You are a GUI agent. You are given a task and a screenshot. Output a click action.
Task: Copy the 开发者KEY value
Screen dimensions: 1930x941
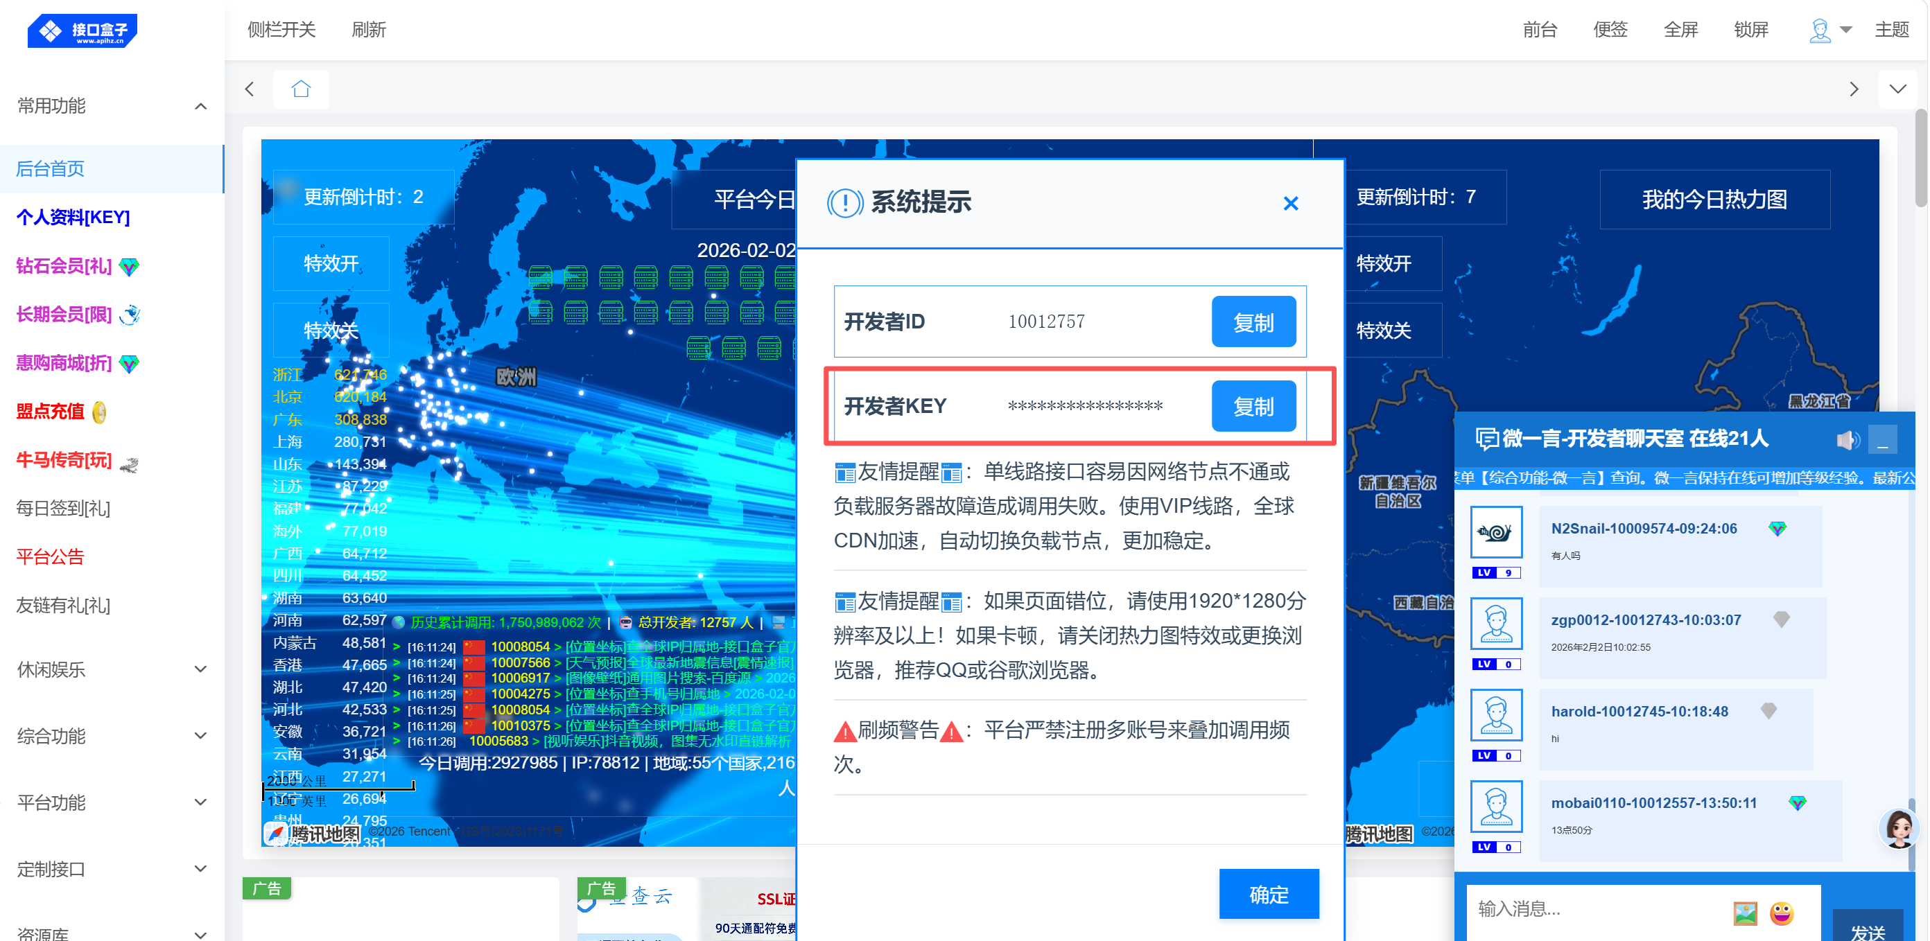point(1253,407)
